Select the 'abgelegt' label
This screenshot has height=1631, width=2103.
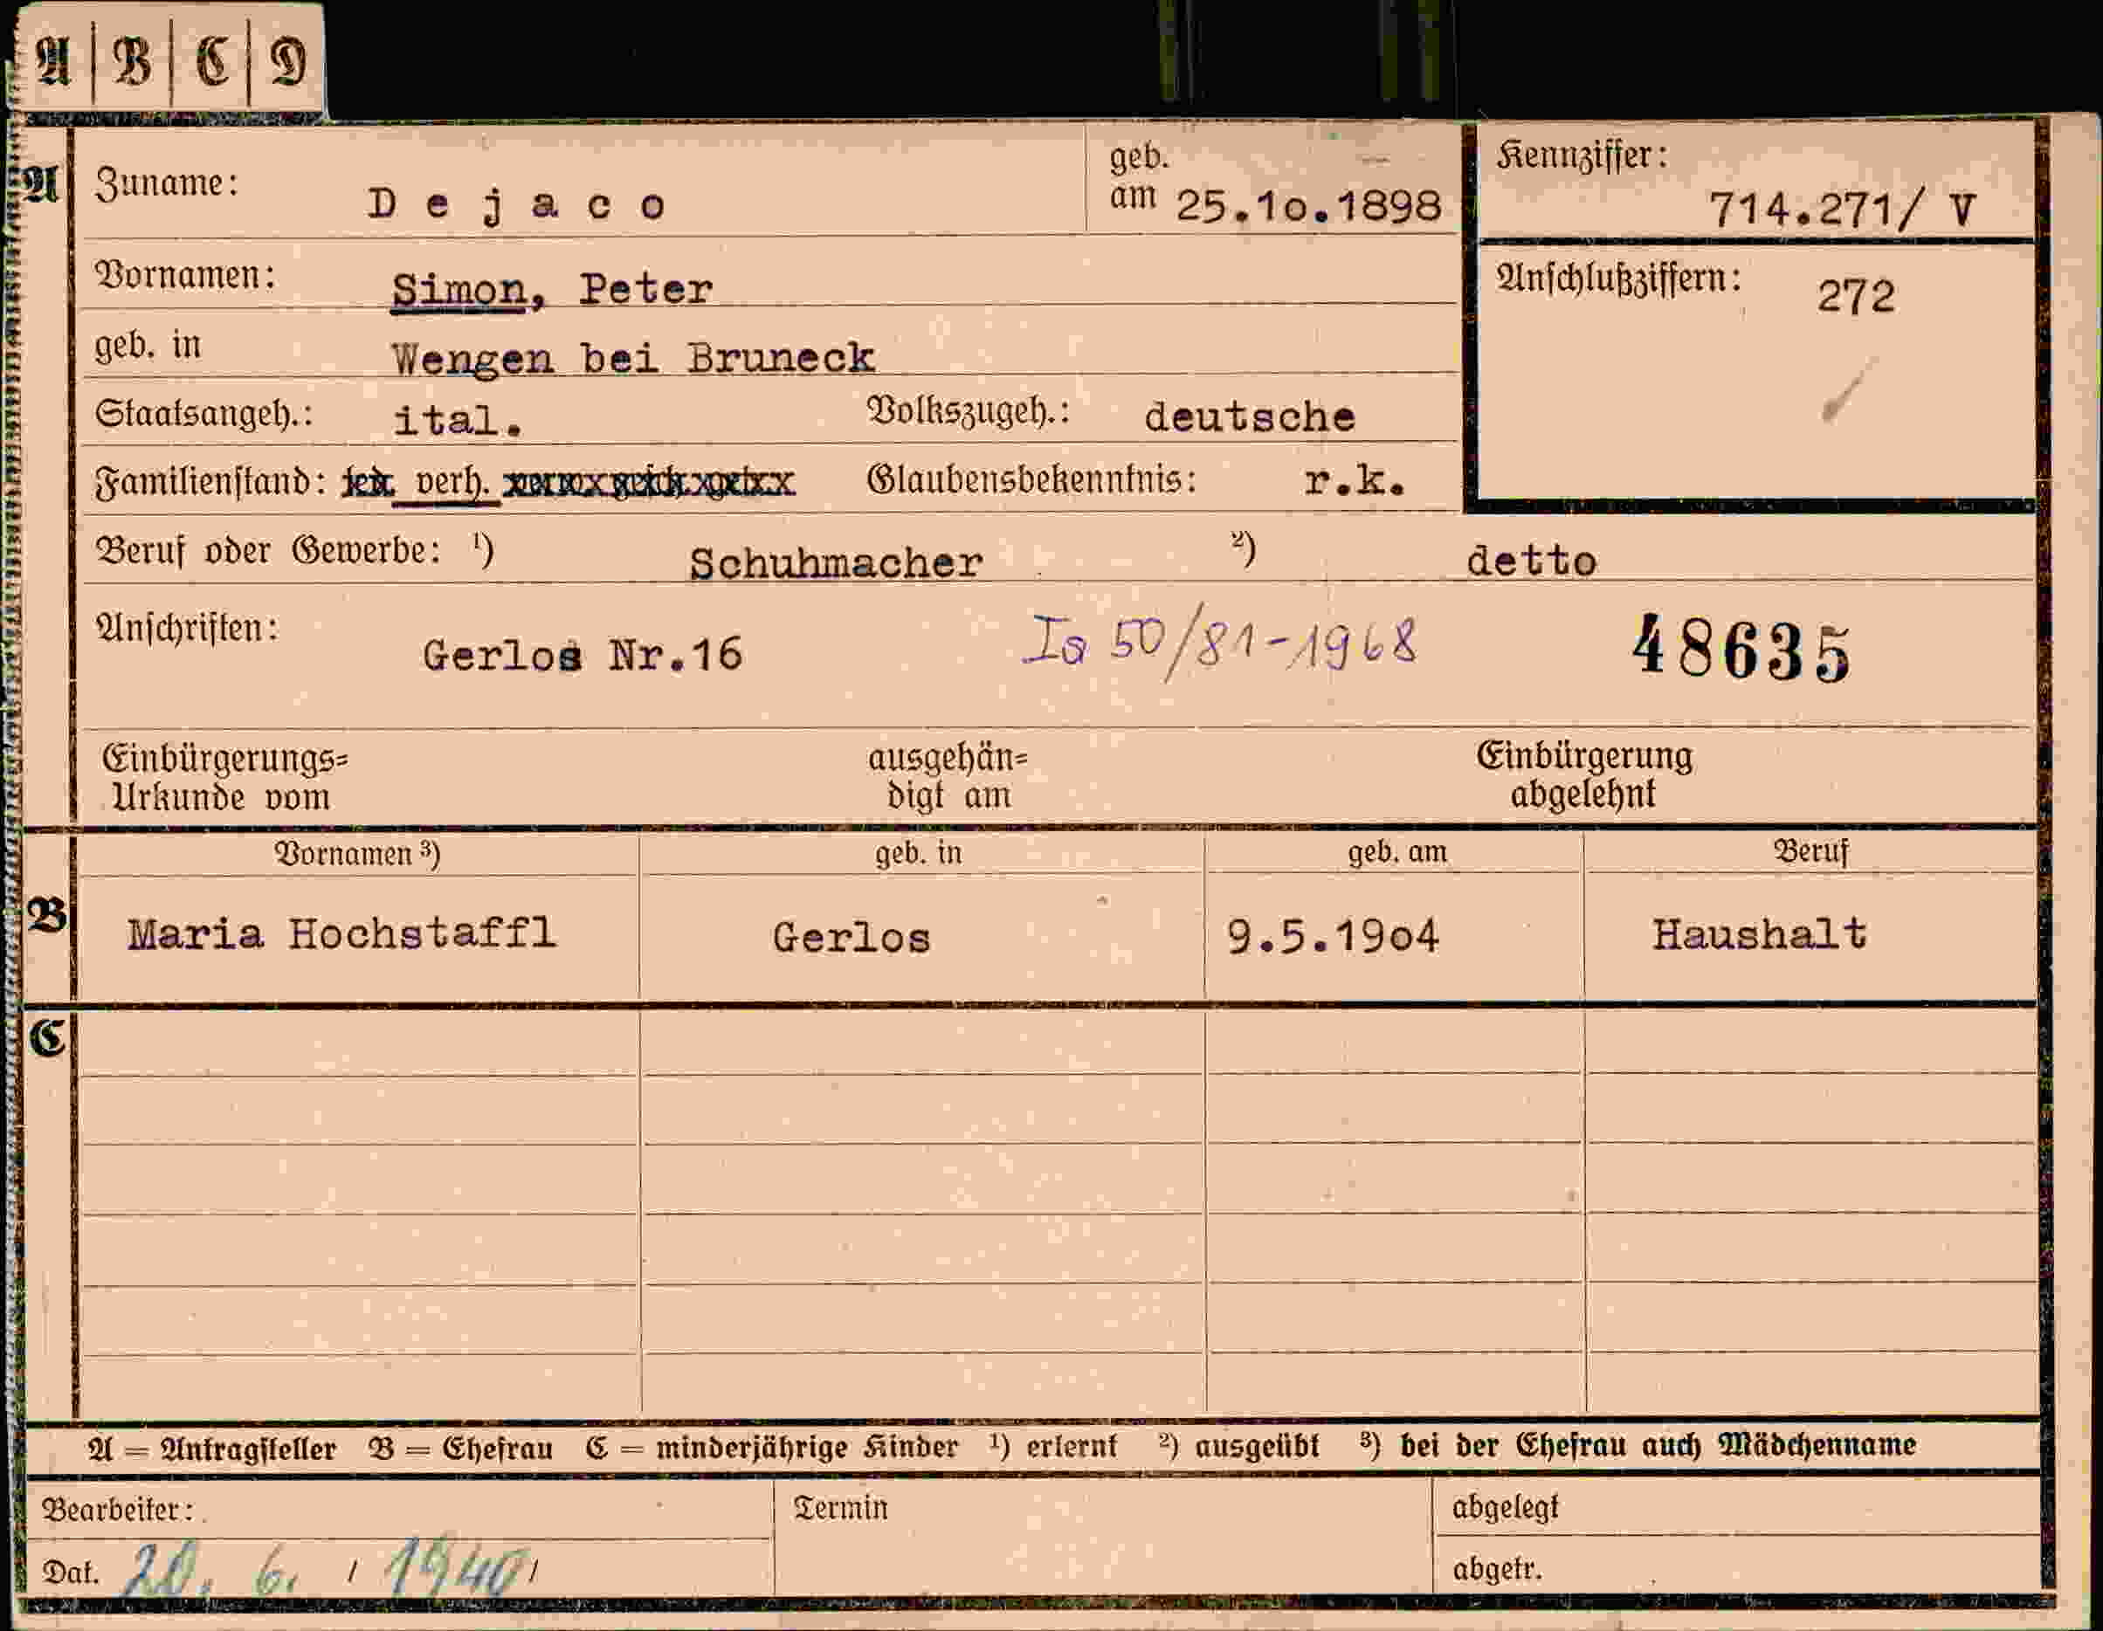pyautogui.click(x=1505, y=1507)
